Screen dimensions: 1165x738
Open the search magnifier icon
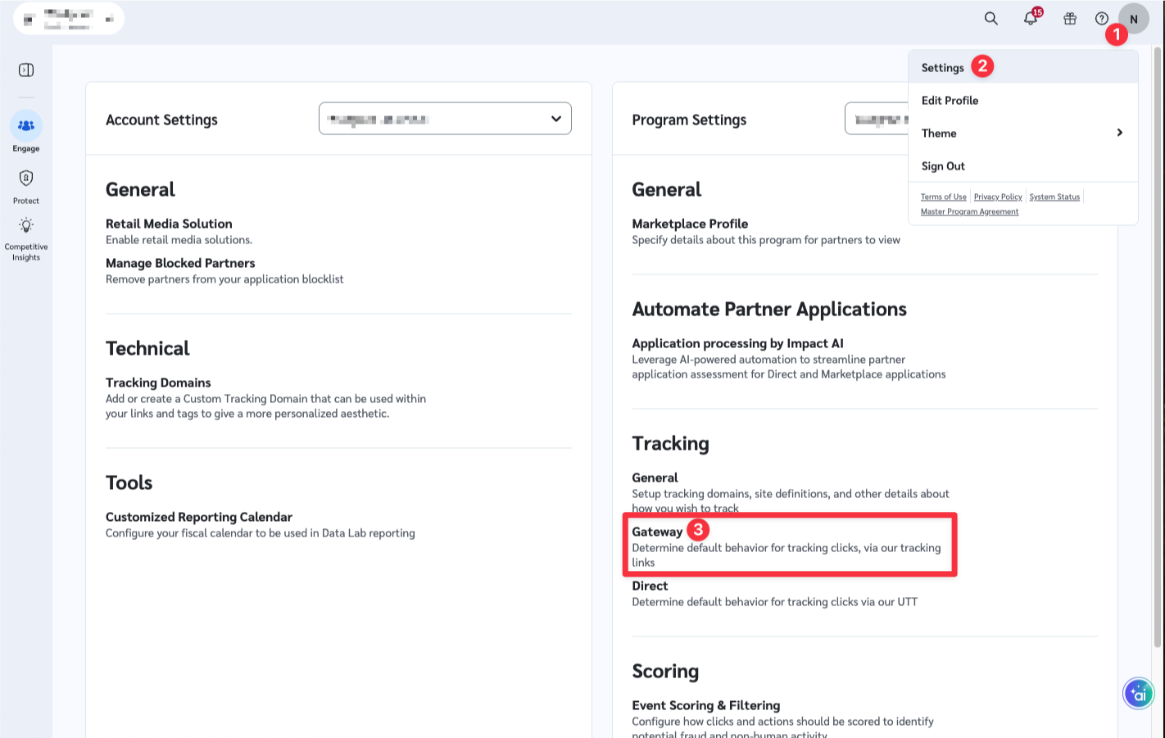tap(990, 19)
